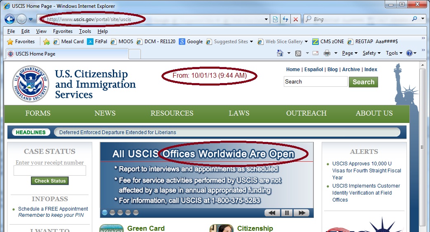Click Schedule a FREE Appointment link

coord(53,209)
